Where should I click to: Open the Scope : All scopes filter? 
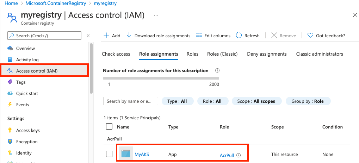point(256,101)
